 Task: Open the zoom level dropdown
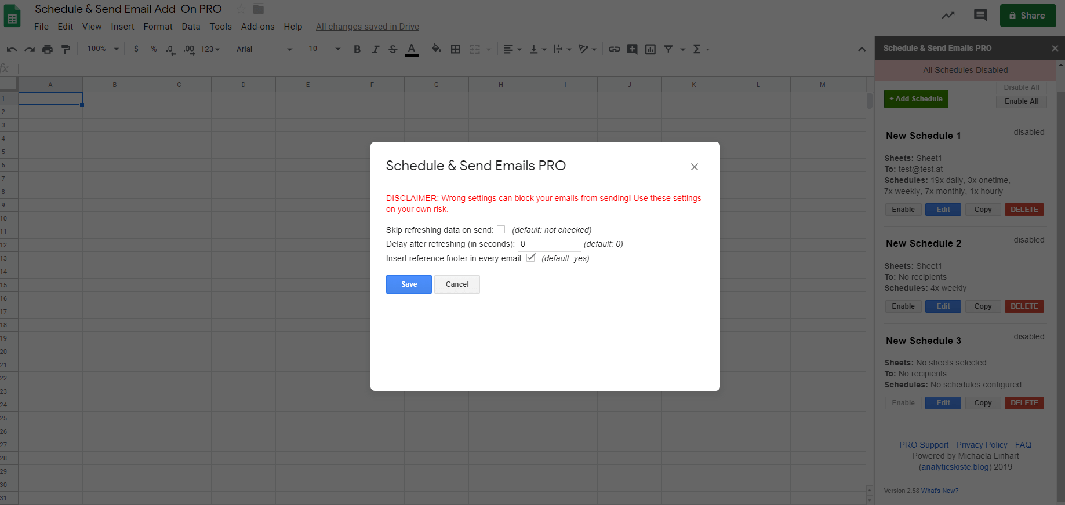click(103, 49)
